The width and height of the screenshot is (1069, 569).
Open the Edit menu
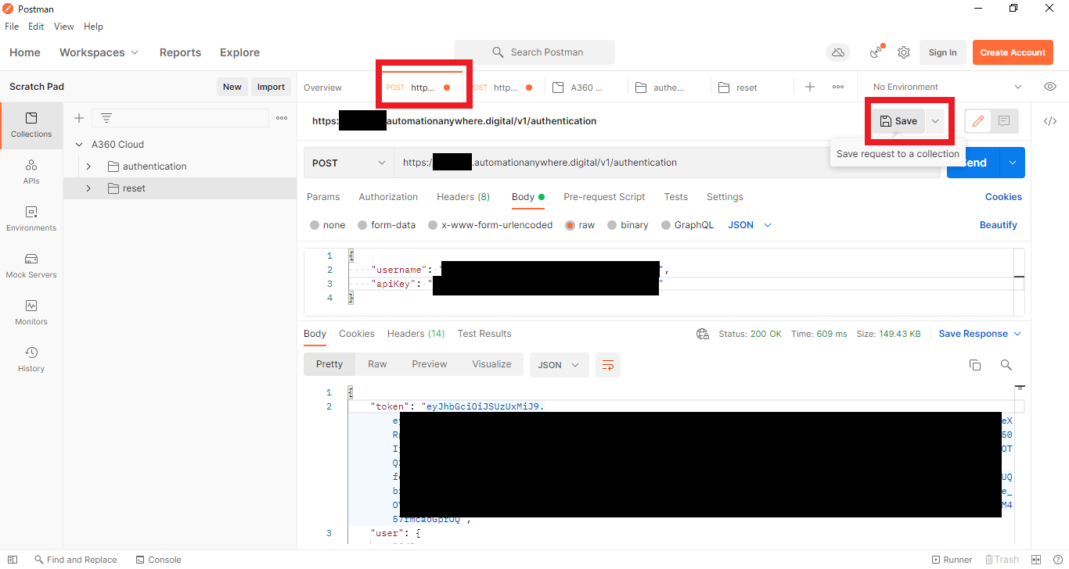(x=36, y=27)
